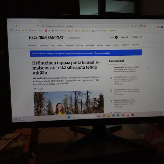Click the Brave browser icon in the taskbar

(128, 115)
